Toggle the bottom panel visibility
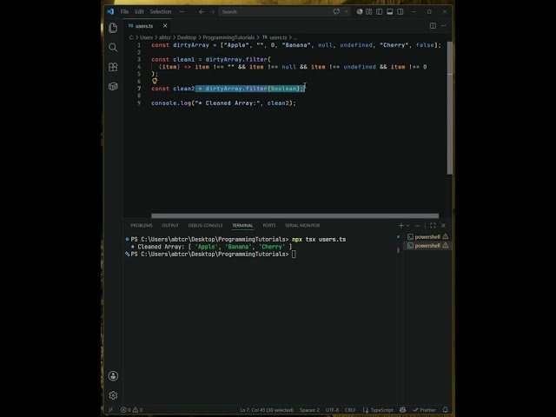This screenshot has width=556, height=417. 390,11
